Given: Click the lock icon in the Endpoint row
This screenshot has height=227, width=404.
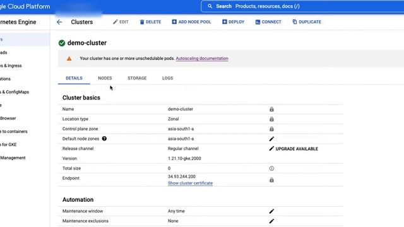Looking at the screenshot, I should click(x=271, y=180).
